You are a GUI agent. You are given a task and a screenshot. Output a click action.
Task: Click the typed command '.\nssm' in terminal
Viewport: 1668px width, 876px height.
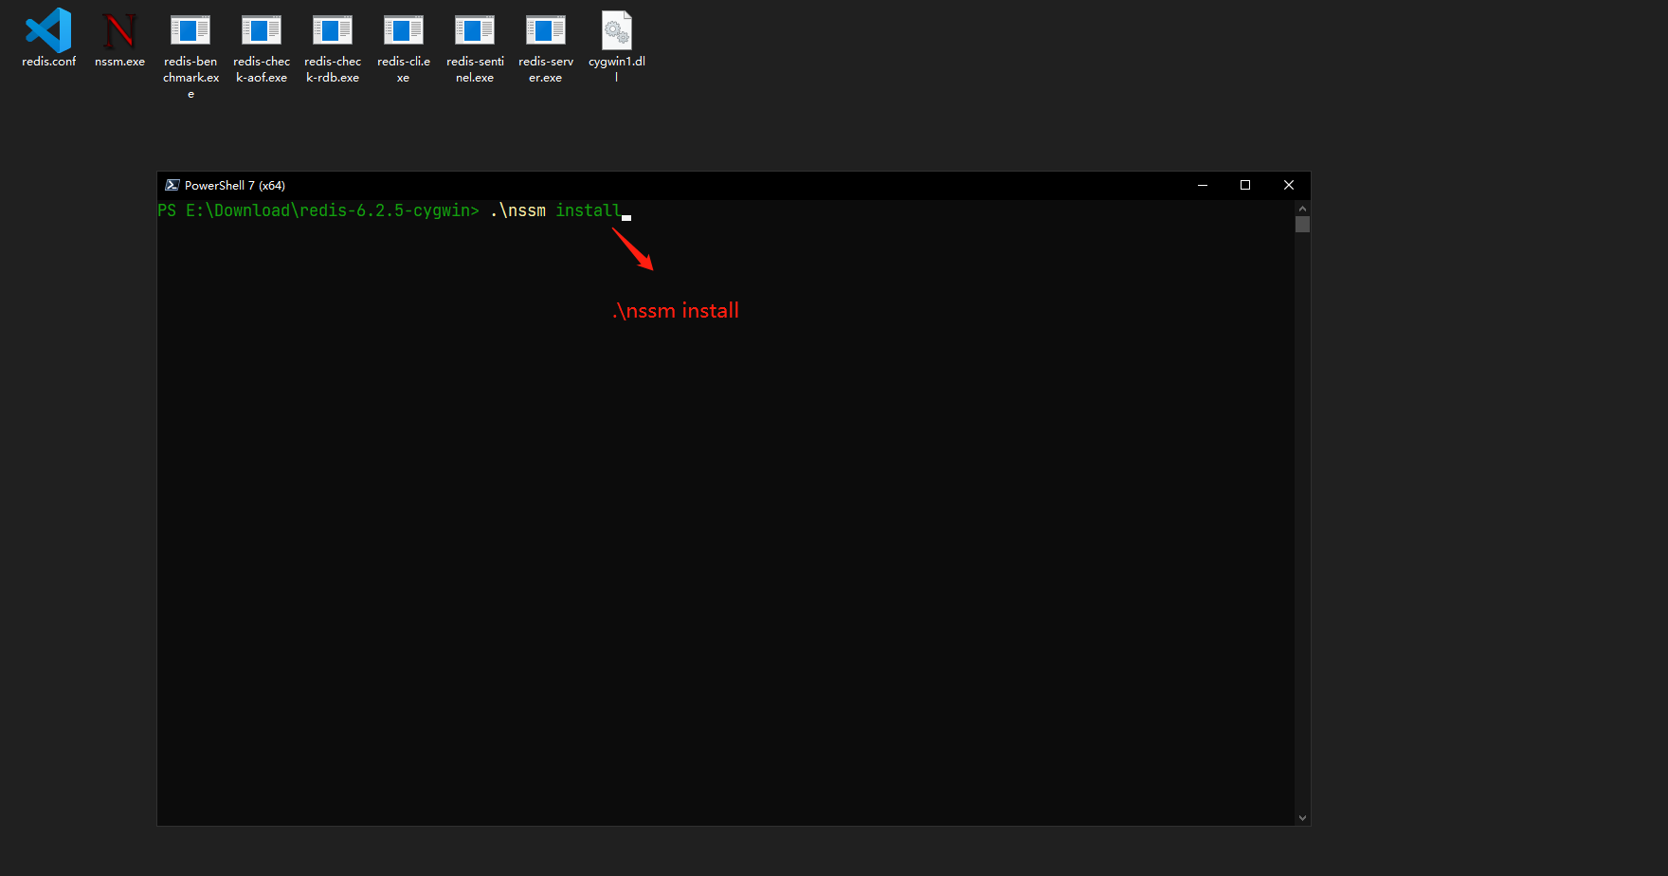[x=517, y=210]
